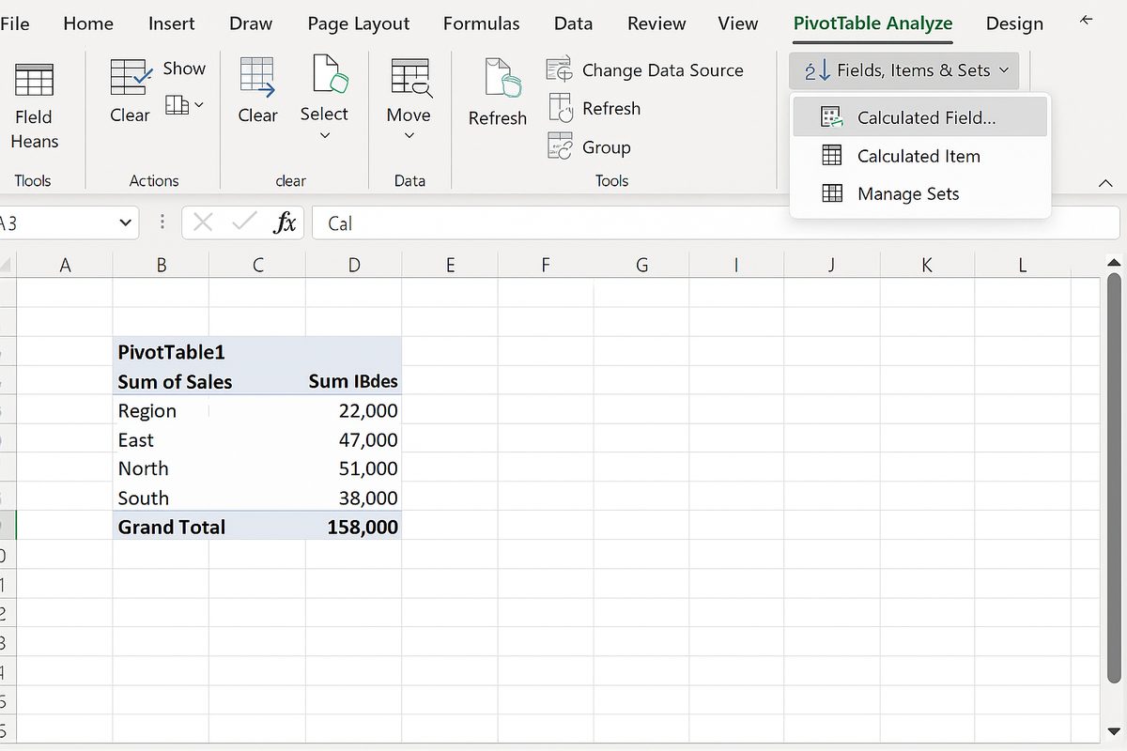
Task: Click the Change Data Source icon
Action: pyautogui.click(x=560, y=69)
